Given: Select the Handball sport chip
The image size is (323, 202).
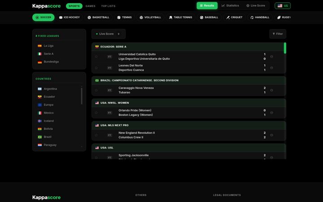Looking at the screenshot, I should pos(260,18).
